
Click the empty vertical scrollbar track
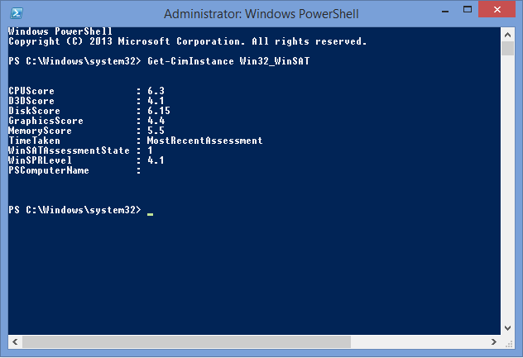point(507,189)
